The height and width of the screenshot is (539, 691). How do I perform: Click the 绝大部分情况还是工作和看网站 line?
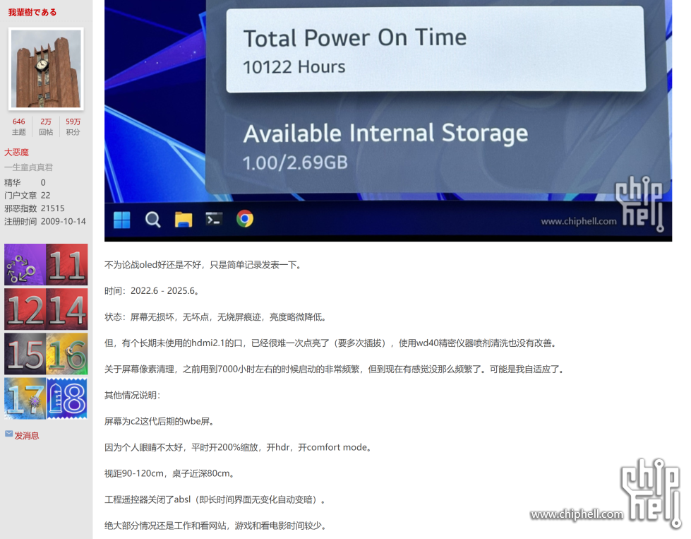click(216, 526)
